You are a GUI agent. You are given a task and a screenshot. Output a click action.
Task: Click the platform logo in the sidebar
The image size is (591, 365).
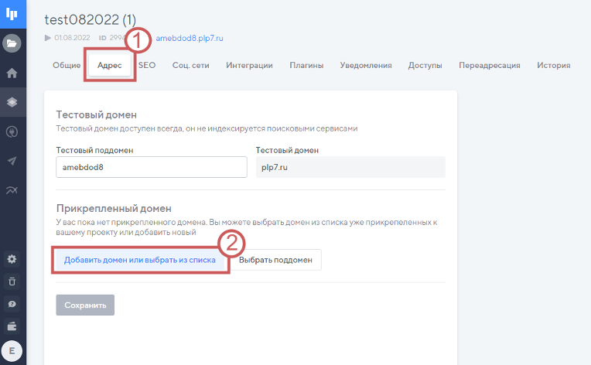[12, 15]
